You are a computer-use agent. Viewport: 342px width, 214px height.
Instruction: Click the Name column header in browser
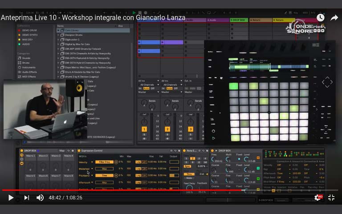tap(61, 26)
